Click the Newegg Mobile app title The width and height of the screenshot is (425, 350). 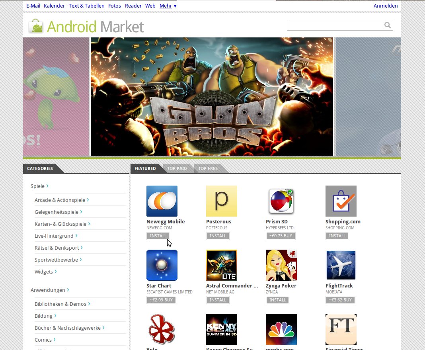pos(166,221)
